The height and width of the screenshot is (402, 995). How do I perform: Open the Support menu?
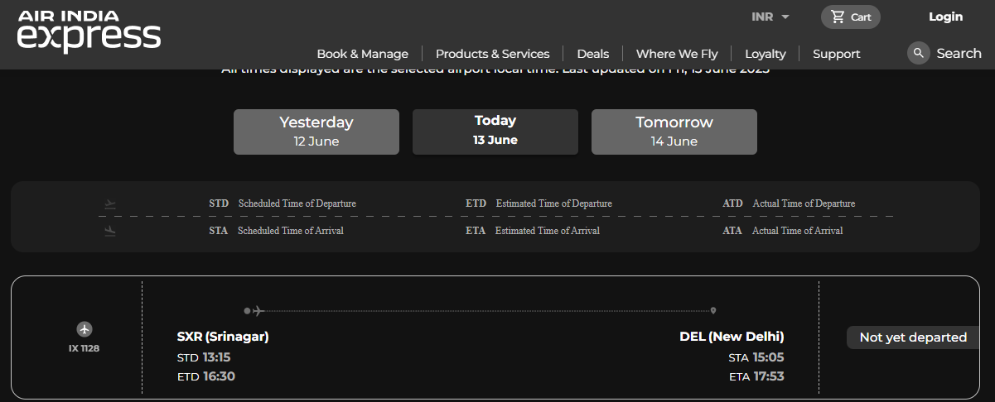click(x=836, y=54)
